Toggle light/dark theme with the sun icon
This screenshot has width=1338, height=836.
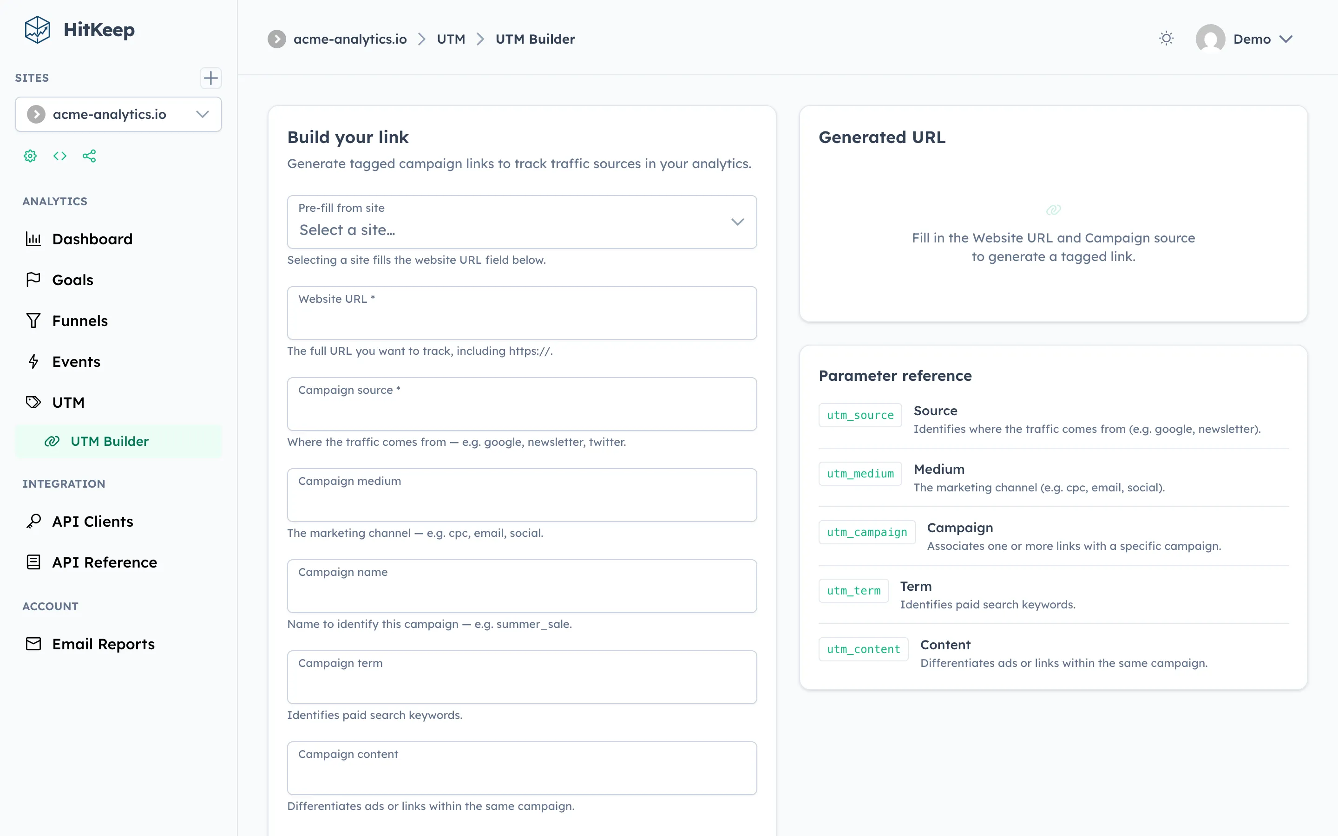pos(1166,38)
